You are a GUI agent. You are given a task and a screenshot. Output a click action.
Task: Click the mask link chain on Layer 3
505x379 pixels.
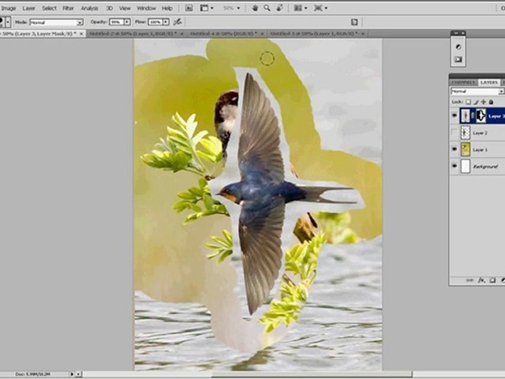[473, 116]
